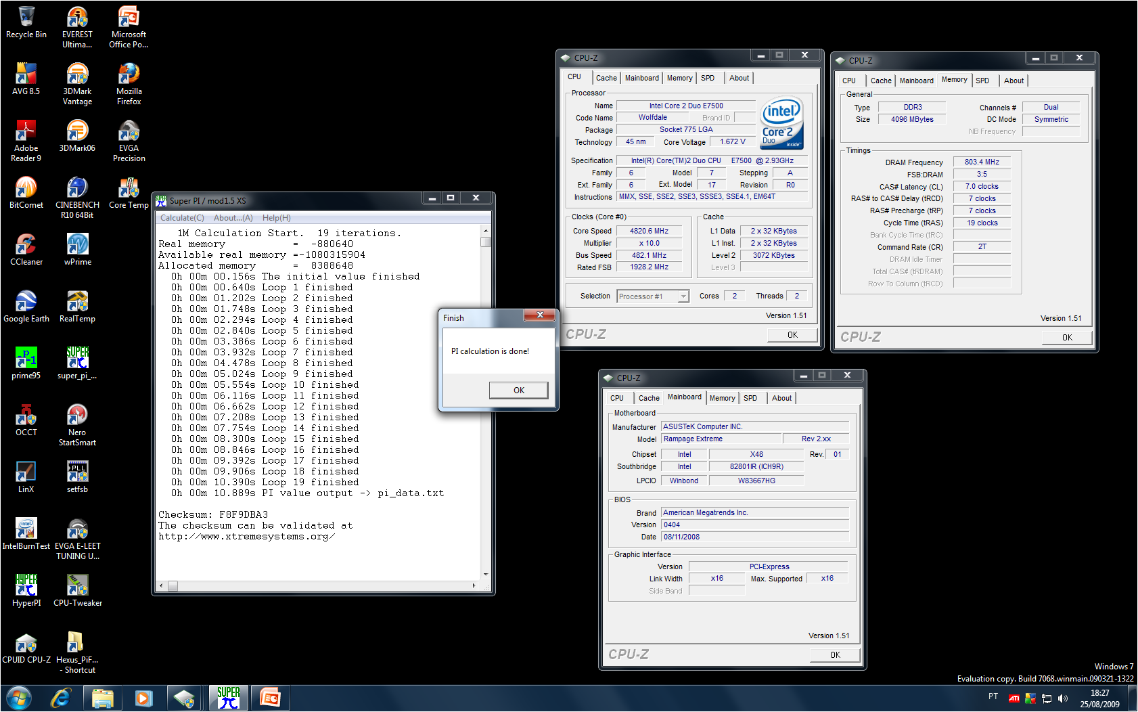Open About tab in Mainboard CPU-Z window
Screen dimensions: 1138x712
point(781,398)
